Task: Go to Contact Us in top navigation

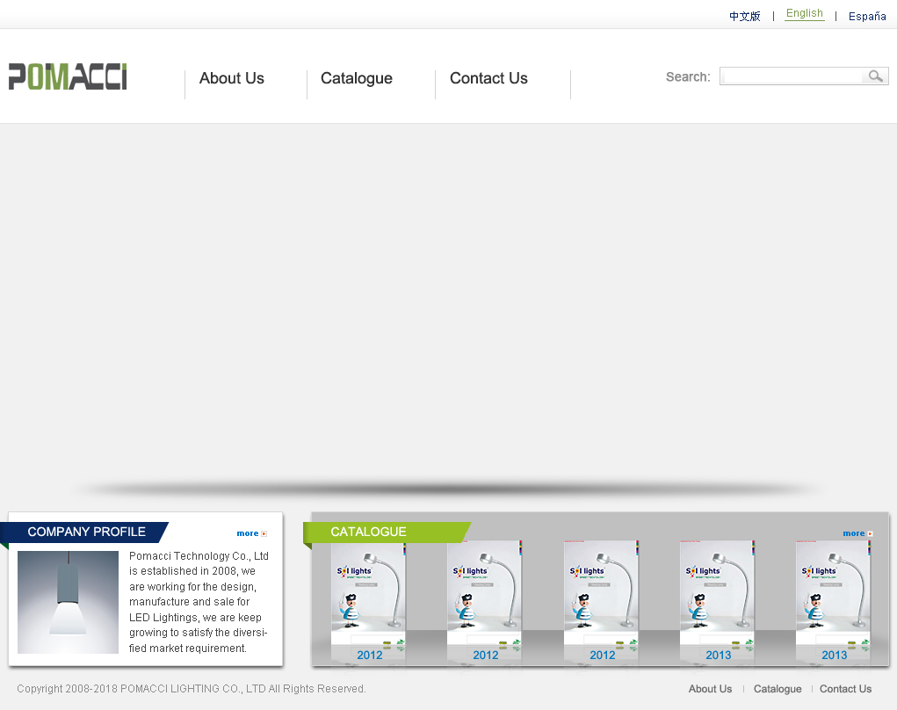Action: (488, 78)
